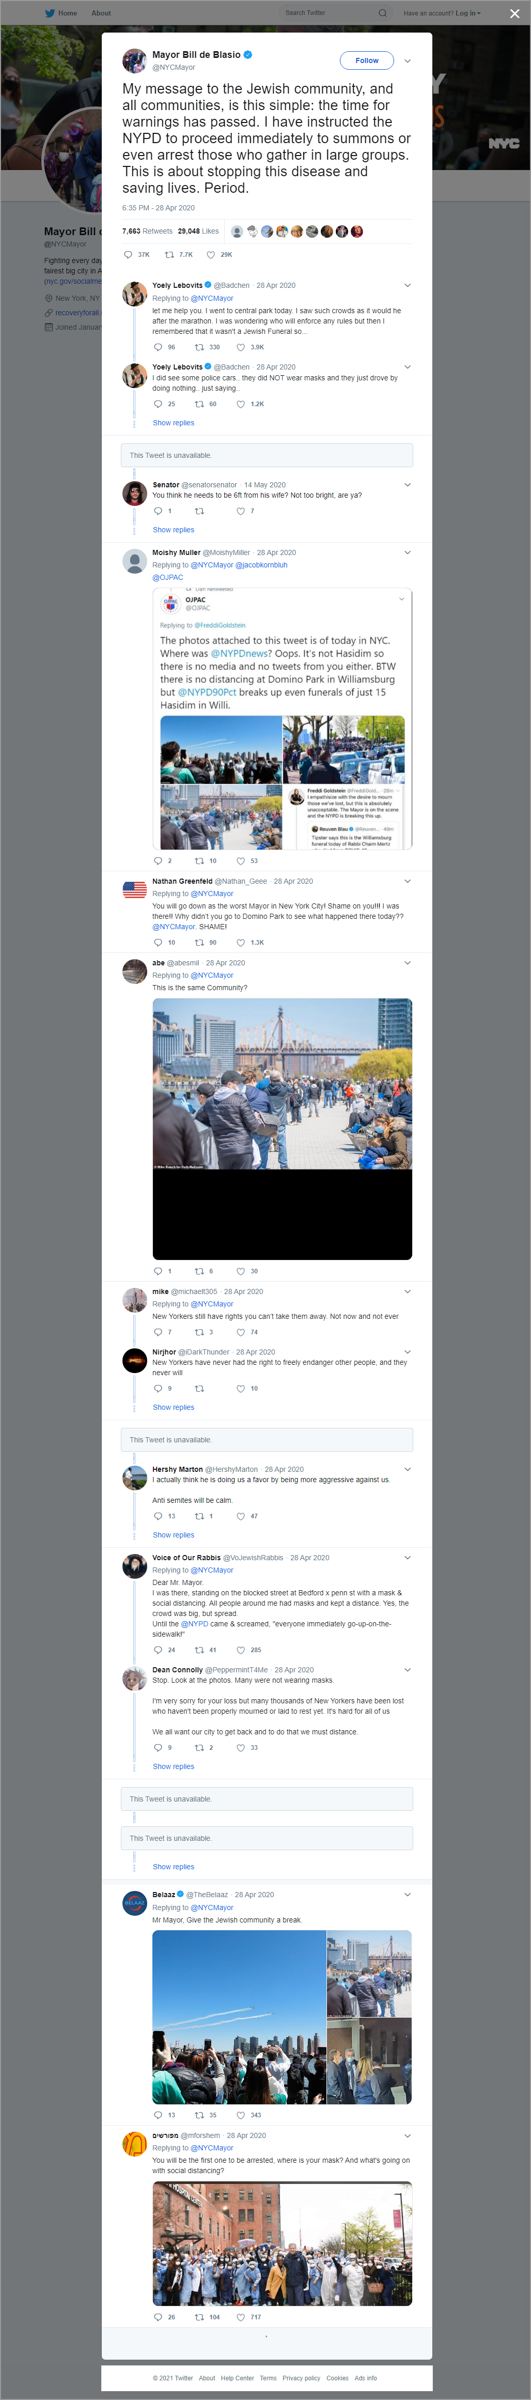Open Help Center footer link
The image size is (531, 2400).
pos(237,2378)
